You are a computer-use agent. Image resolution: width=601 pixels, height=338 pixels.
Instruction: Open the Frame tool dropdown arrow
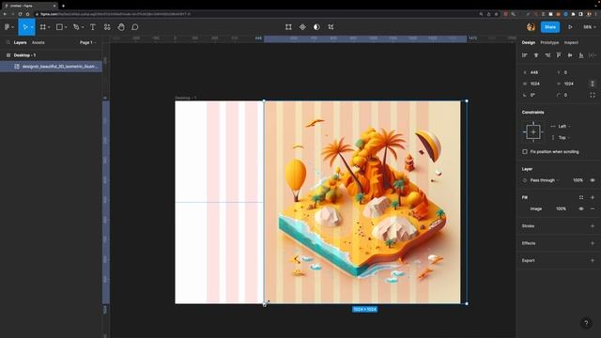click(49, 27)
